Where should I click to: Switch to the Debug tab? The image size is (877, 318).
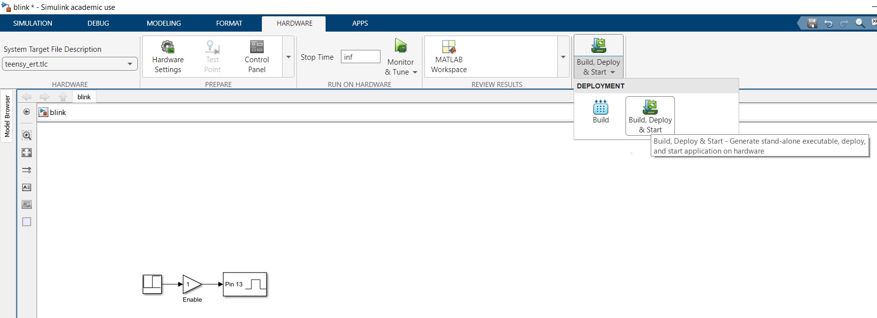click(x=98, y=23)
